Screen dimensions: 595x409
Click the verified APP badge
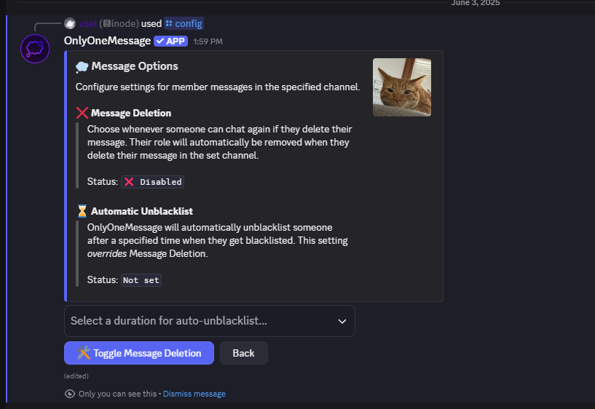pyautogui.click(x=170, y=41)
